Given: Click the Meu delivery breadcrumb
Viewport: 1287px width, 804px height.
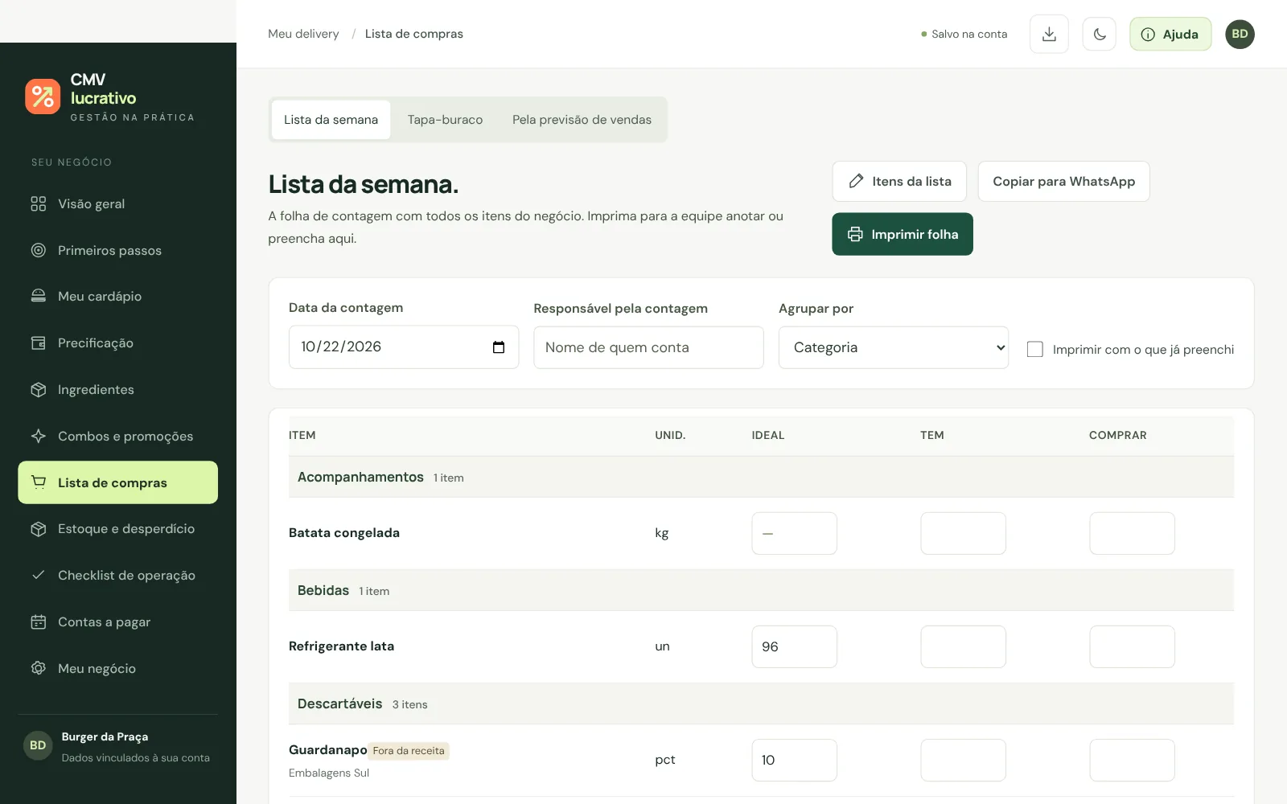Looking at the screenshot, I should 303,34.
